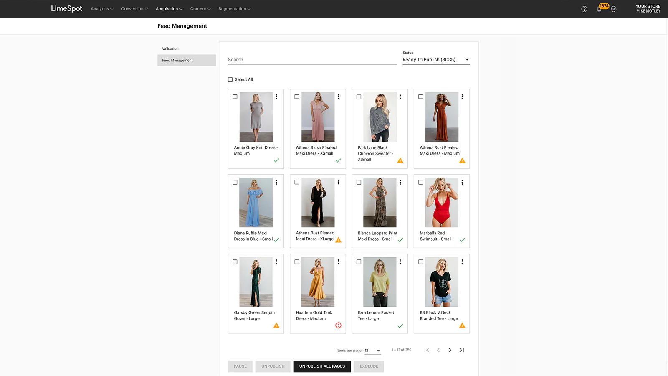Open the settings gear icon
Image resolution: width=668 pixels, height=376 pixels.
click(x=613, y=9)
